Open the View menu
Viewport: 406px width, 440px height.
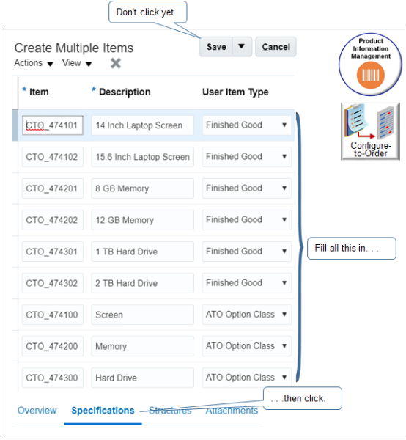point(77,63)
